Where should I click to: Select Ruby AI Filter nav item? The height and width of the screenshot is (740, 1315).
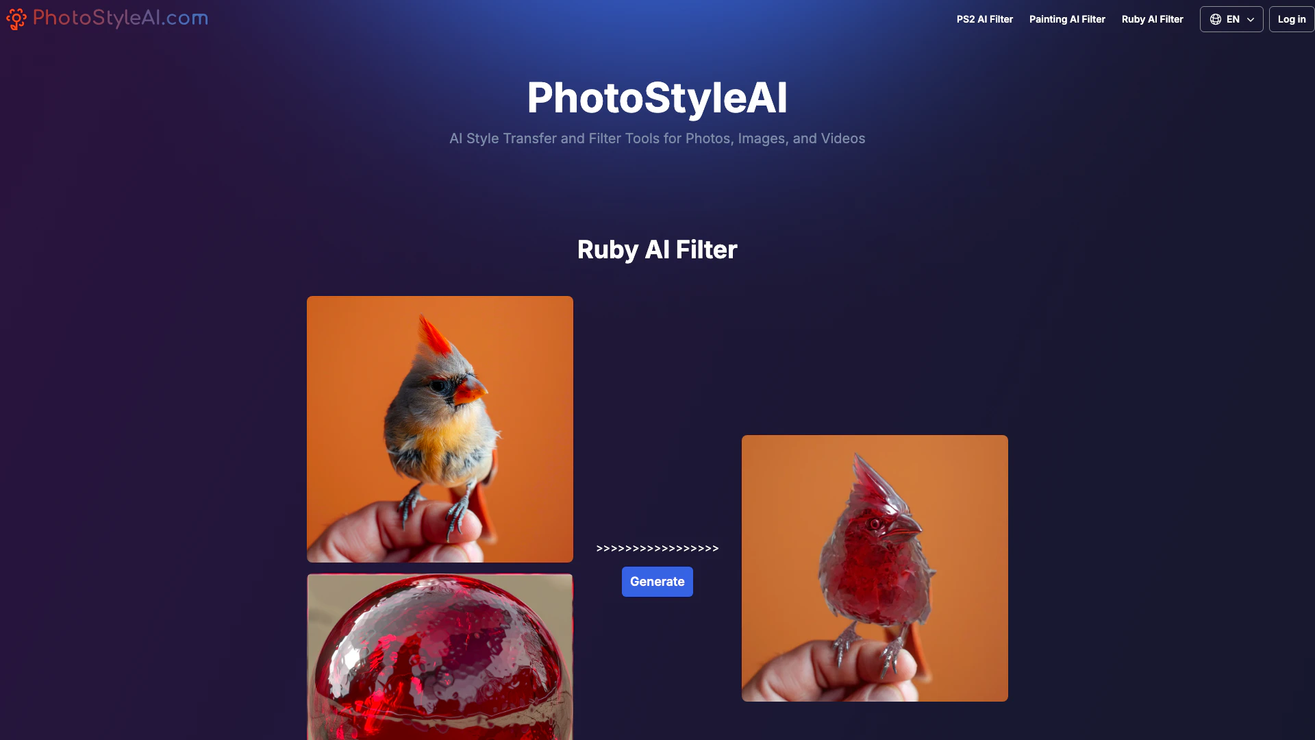[x=1152, y=19]
